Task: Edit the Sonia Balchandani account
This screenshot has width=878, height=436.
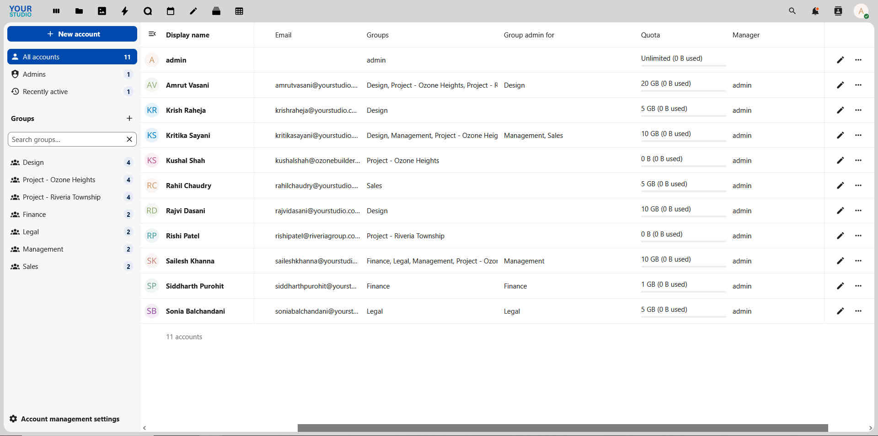Action: (841, 311)
